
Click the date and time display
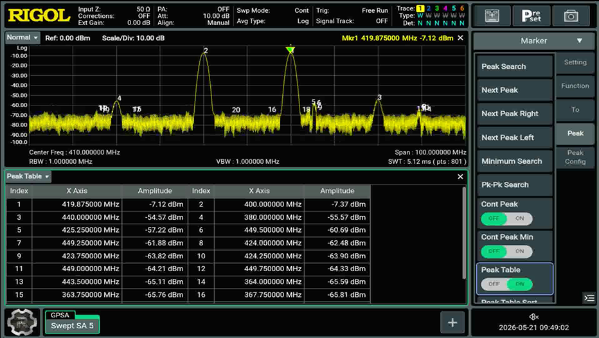533,328
